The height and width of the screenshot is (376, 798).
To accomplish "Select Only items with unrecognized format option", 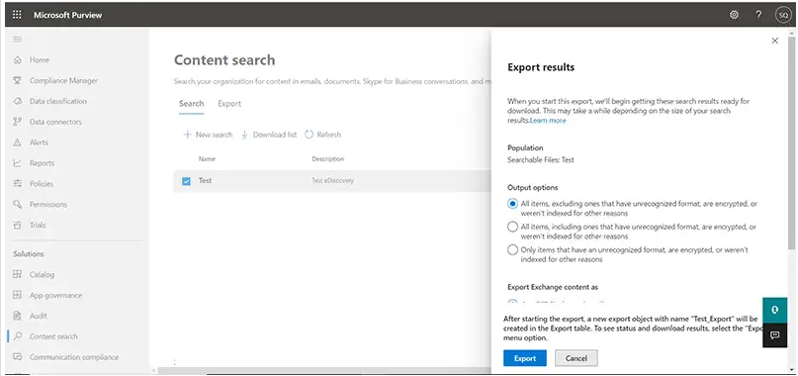I will coord(512,249).
